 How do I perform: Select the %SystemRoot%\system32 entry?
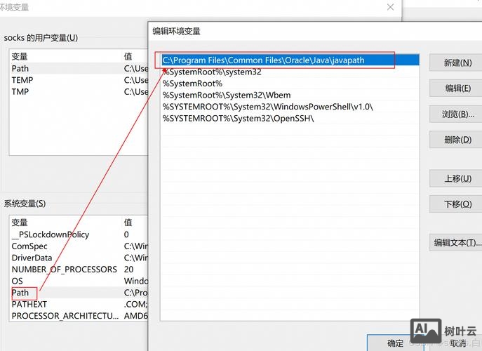click(212, 72)
